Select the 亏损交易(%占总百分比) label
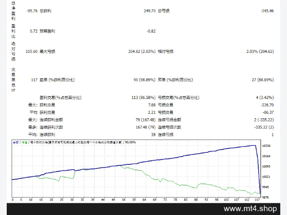287x215 pixels. 178,98
